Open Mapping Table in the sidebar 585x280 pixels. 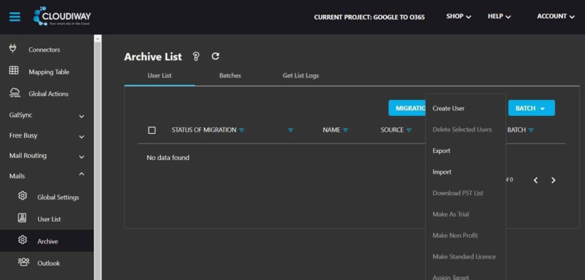49,72
